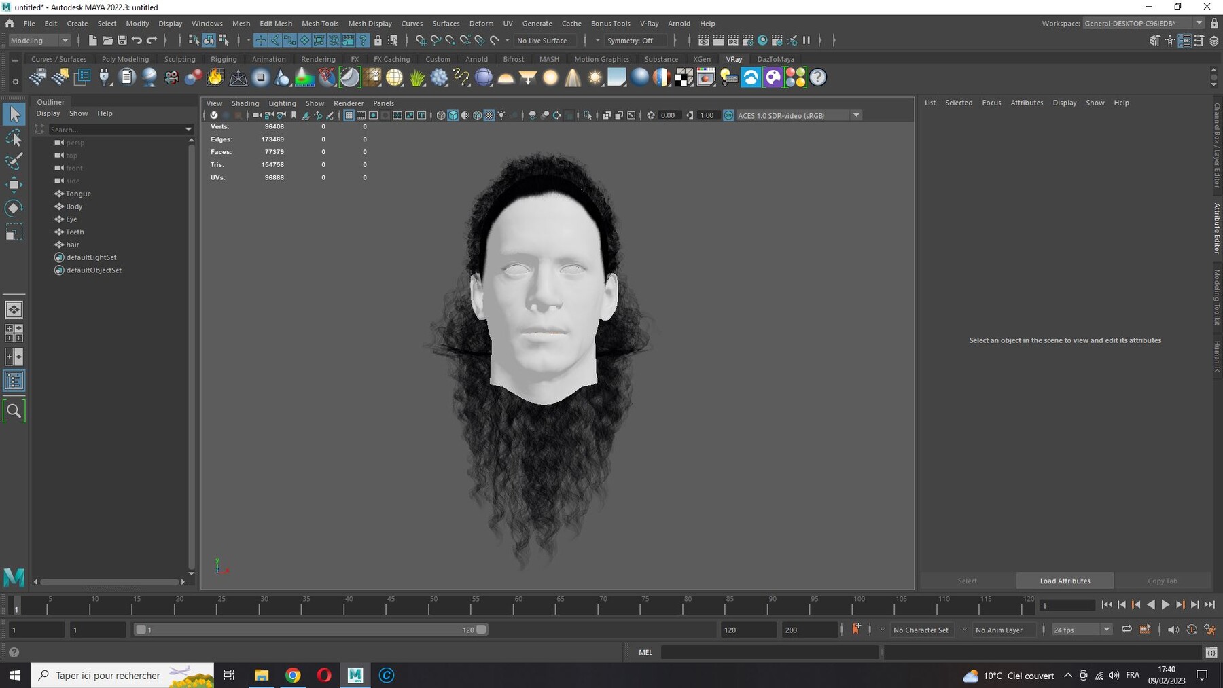Choose the Paint Selection tool
The image size is (1223, 688).
14,161
